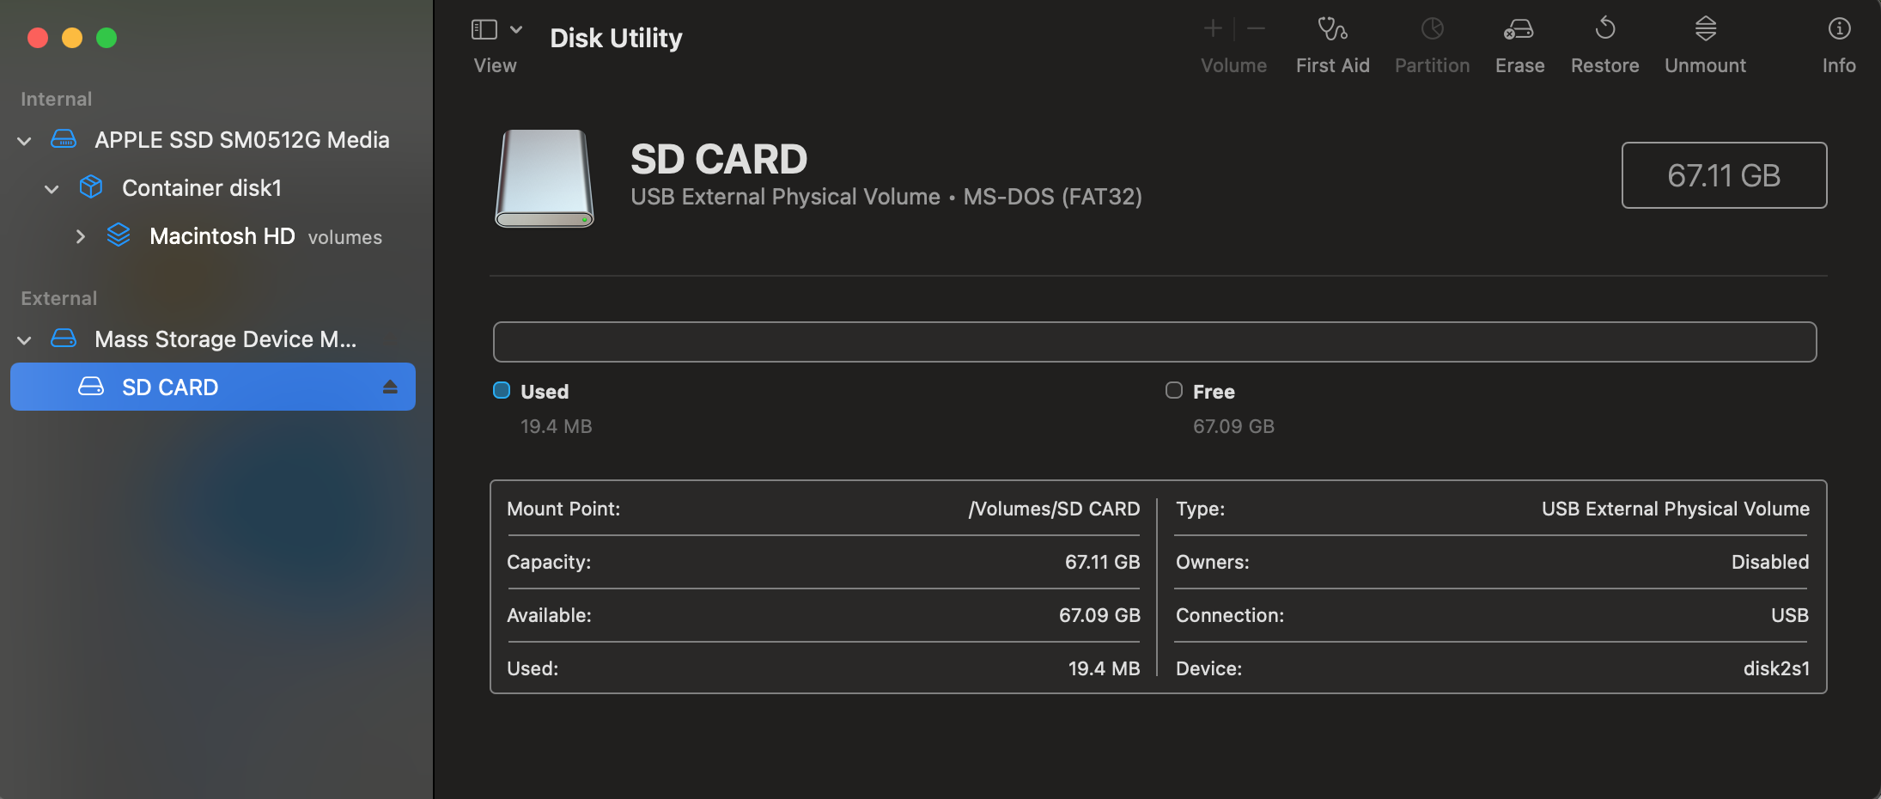Click the 67.09 GB value under Free legend
Screen dimensions: 1881x799
(x=1233, y=426)
